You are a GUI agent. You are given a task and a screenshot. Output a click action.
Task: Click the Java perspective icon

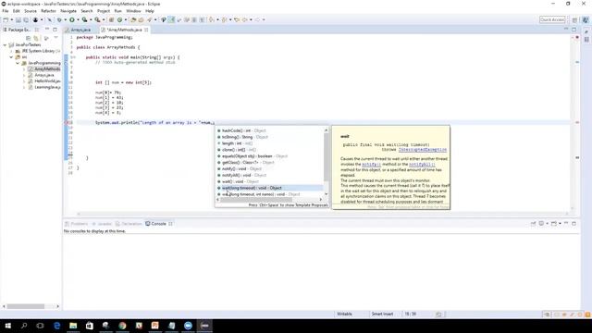(586, 19)
